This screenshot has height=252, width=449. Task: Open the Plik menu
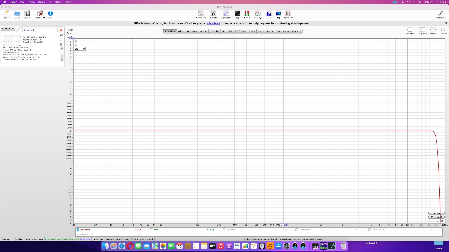pyautogui.click(x=22, y=2)
